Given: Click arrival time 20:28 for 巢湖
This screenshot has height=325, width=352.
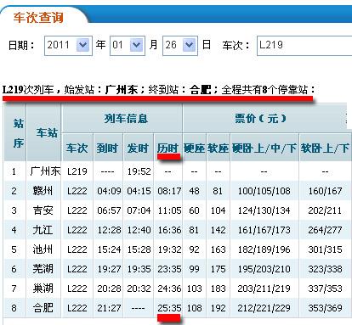Looking at the screenshot, I should tap(109, 289).
